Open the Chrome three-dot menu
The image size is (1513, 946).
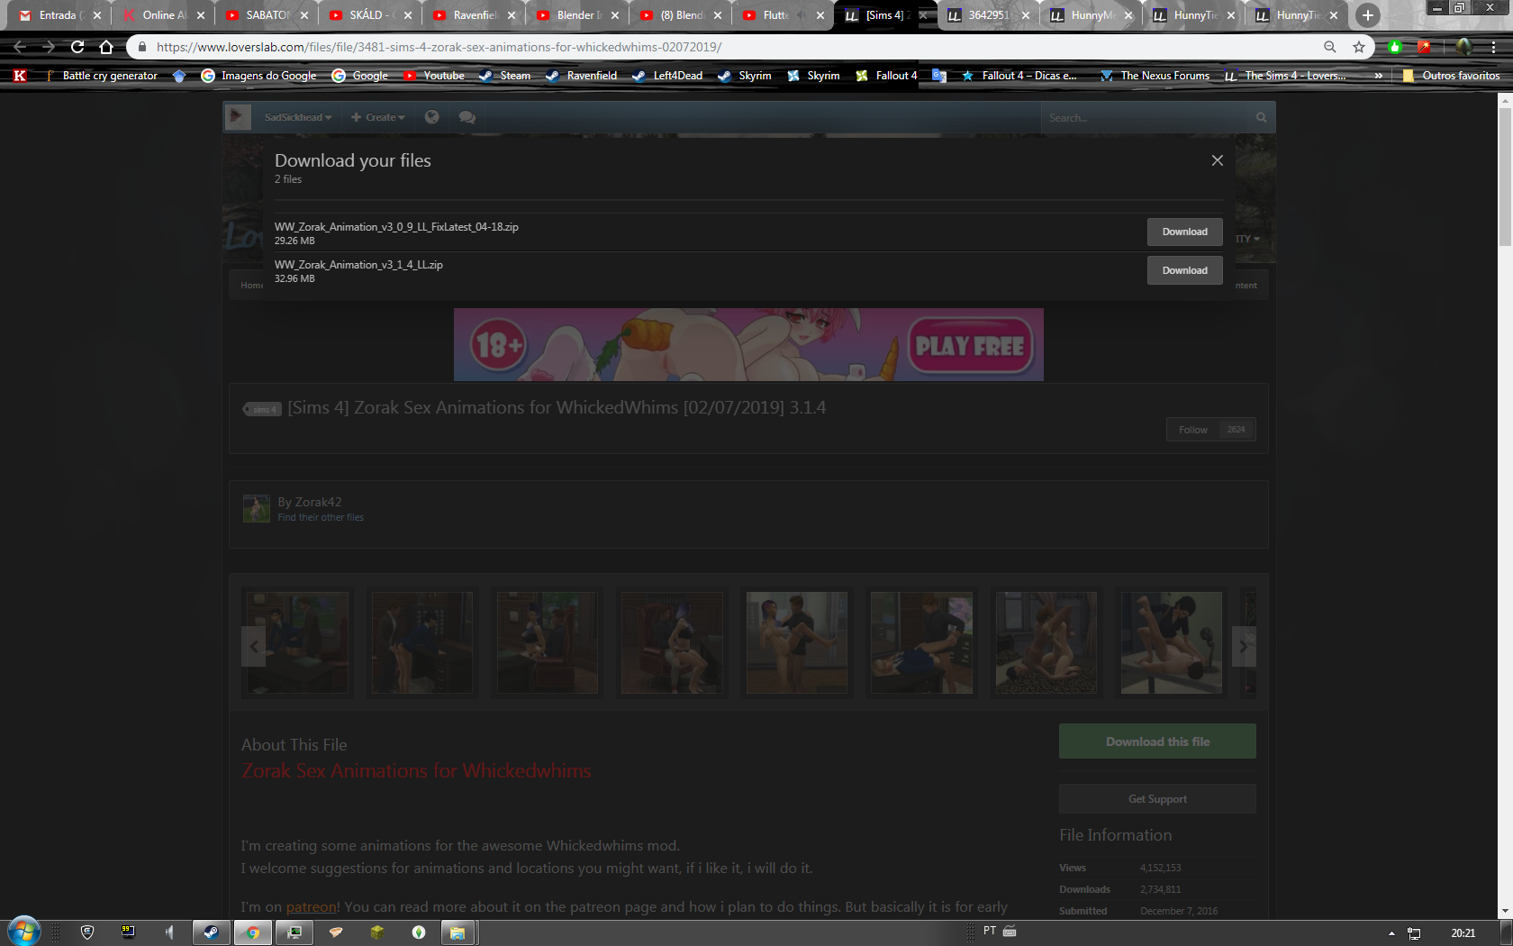tap(1493, 47)
